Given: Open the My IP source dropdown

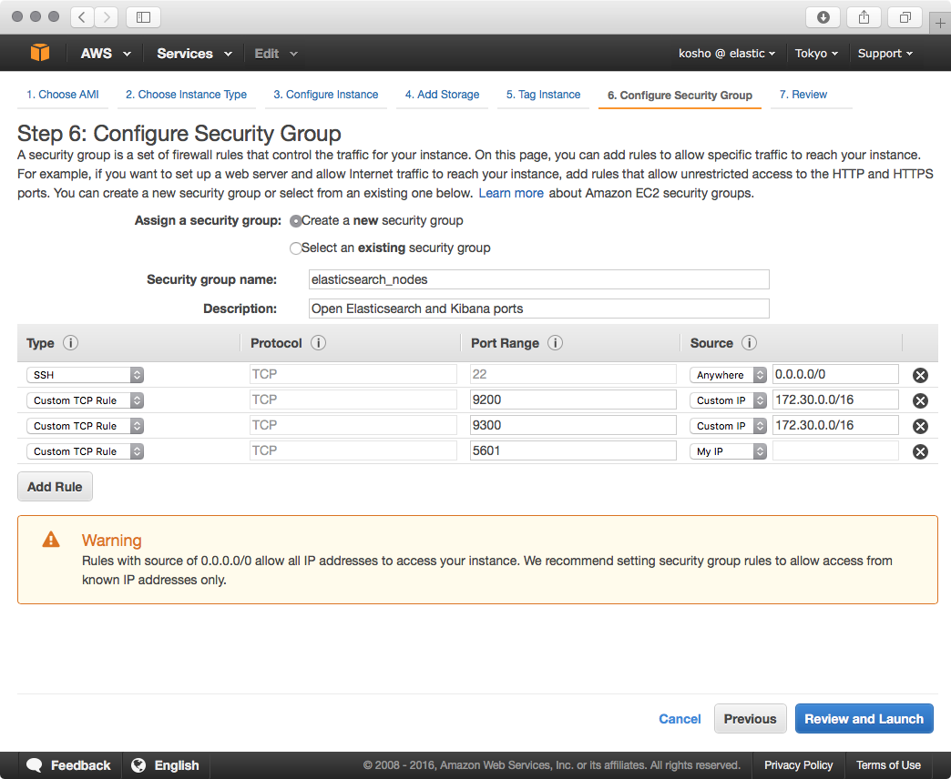Looking at the screenshot, I should click(x=728, y=451).
